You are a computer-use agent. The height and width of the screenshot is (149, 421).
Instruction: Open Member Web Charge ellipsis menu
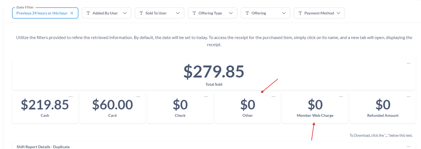341,97
